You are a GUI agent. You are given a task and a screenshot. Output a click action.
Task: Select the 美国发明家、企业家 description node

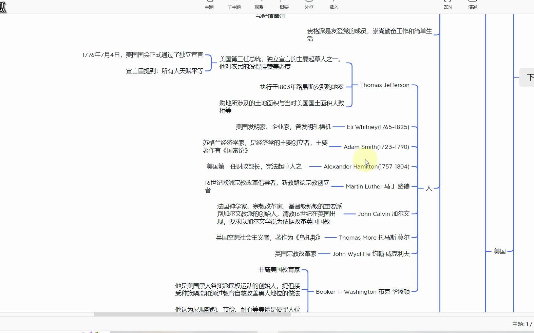[283, 127]
